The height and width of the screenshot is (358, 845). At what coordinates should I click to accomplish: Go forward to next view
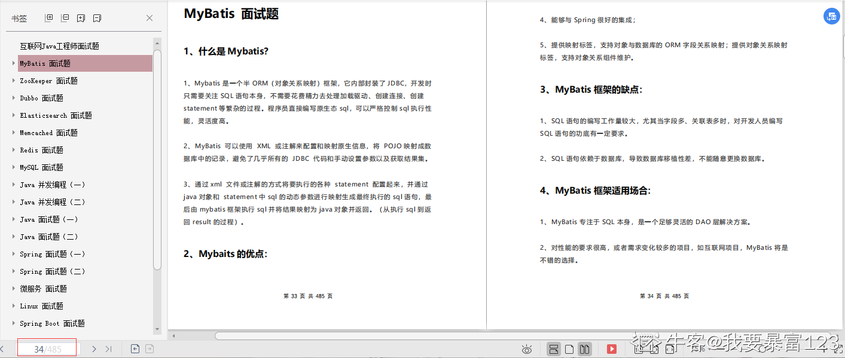click(150, 348)
